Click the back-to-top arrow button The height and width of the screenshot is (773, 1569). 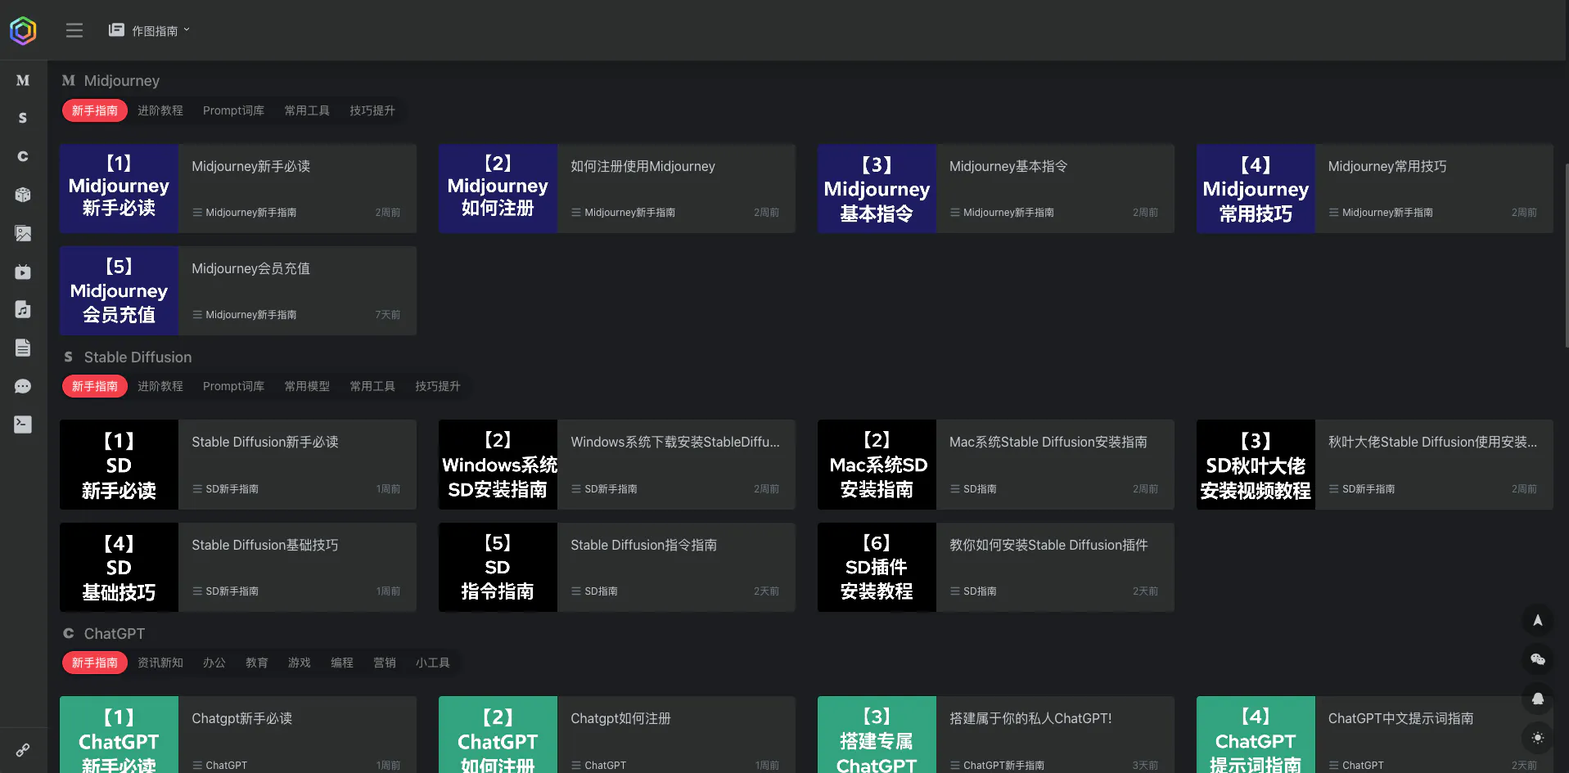[x=1537, y=620]
